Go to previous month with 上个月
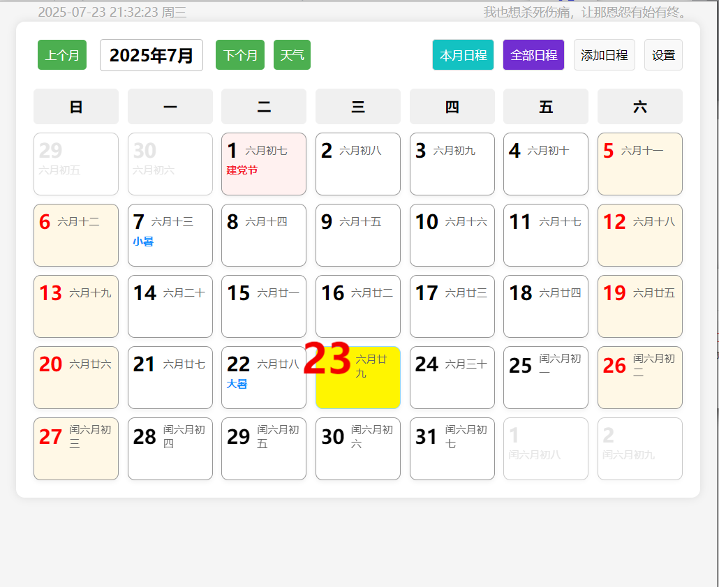This screenshot has width=719, height=587. 62,55
